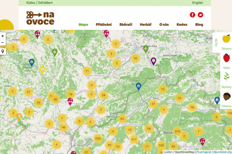Switch language to English
This screenshot has height=154, width=232.
[x=197, y=3]
